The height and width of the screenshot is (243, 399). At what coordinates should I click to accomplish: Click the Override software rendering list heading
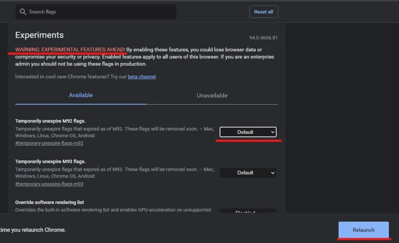(49, 202)
